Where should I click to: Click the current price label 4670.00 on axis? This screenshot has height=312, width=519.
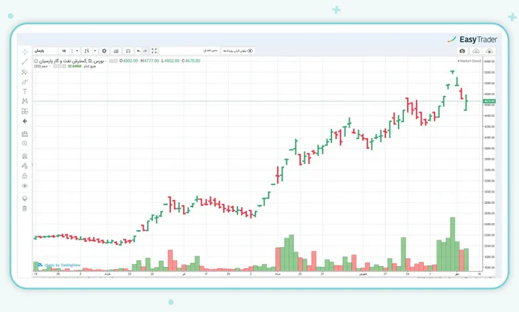489,101
